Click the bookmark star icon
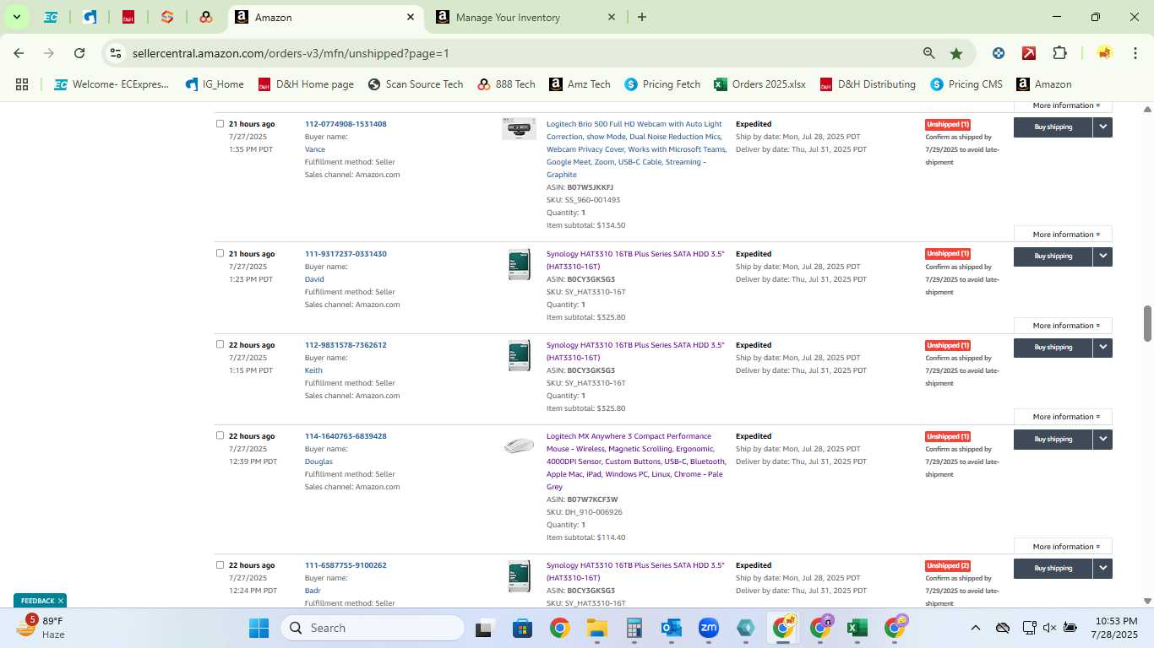Viewport: 1154px width, 648px height. pyautogui.click(x=956, y=53)
